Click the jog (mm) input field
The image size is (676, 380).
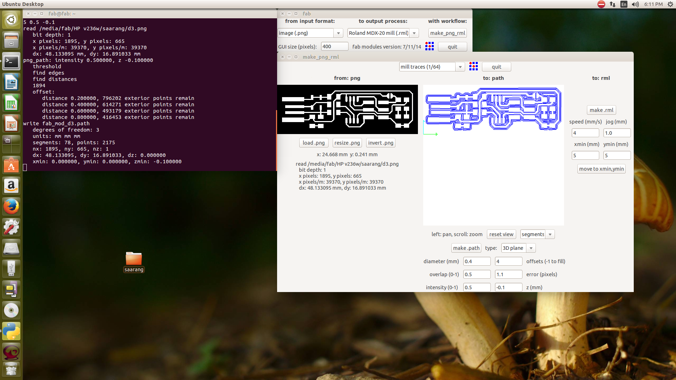[617, 133]
